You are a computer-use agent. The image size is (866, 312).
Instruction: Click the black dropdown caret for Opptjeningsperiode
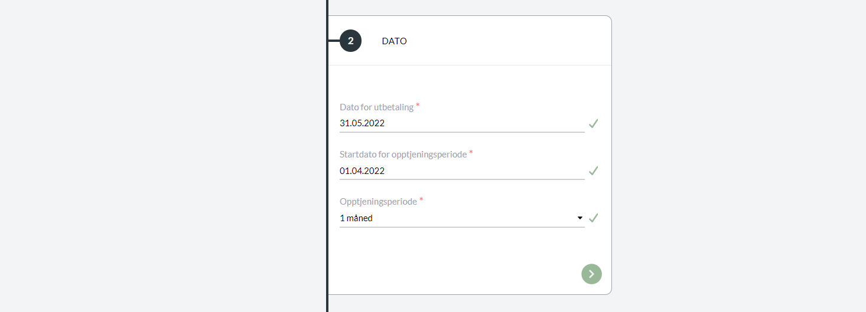coord(579,218)
